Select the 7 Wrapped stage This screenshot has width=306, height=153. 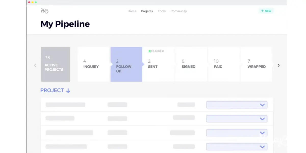pos(256,64)
